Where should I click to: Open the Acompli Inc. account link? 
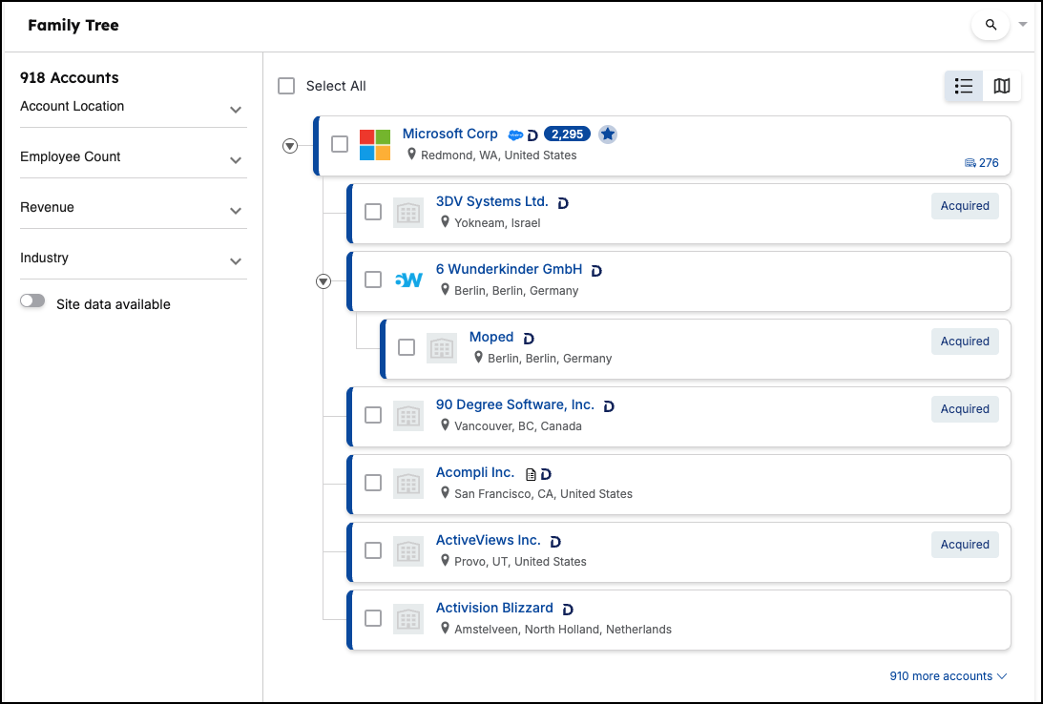(x=475, y=472)
